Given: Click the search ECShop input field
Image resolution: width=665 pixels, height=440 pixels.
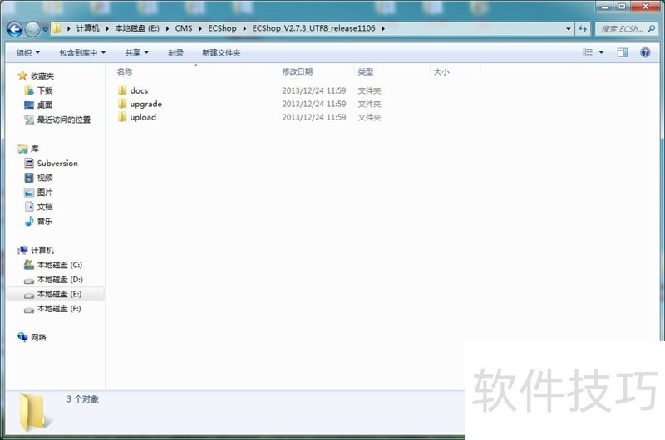Looking at the screenshot, I should (622, 29).
